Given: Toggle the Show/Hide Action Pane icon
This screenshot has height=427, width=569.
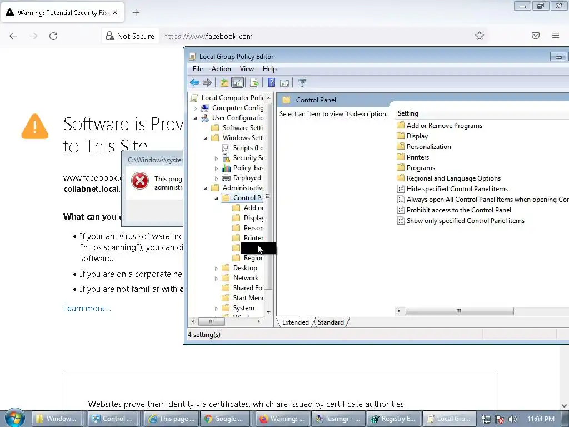Looking at the screenshot, I should tap(284, 83).
